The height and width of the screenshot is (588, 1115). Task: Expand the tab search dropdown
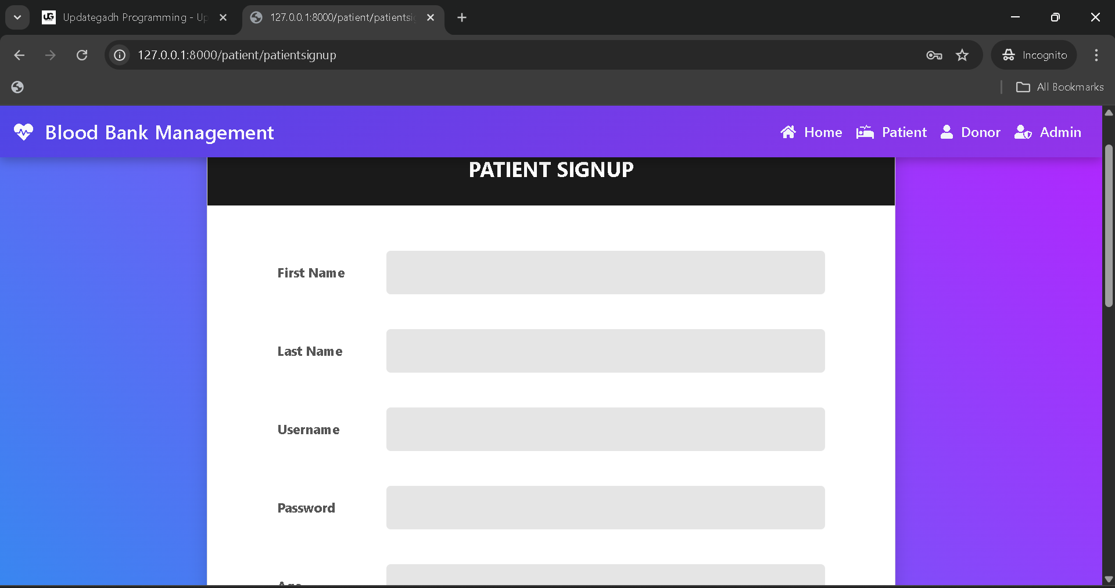click(x=17, y=17)
